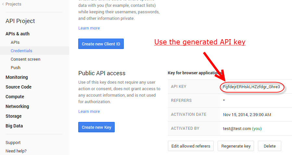Open the Push settings page
Image resolution: width=292 pixels, height=155 pixels.
[x=16, y=67]
